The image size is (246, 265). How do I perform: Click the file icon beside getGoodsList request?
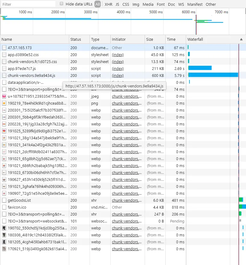tap(4, 200)
